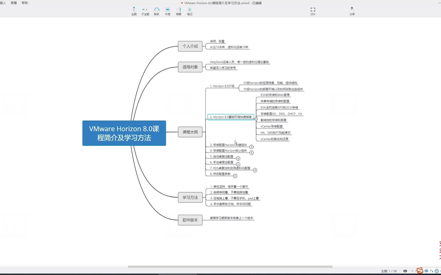Open the 帮助 menu
This screenshot has width=441, height=275.
(25, 3)
